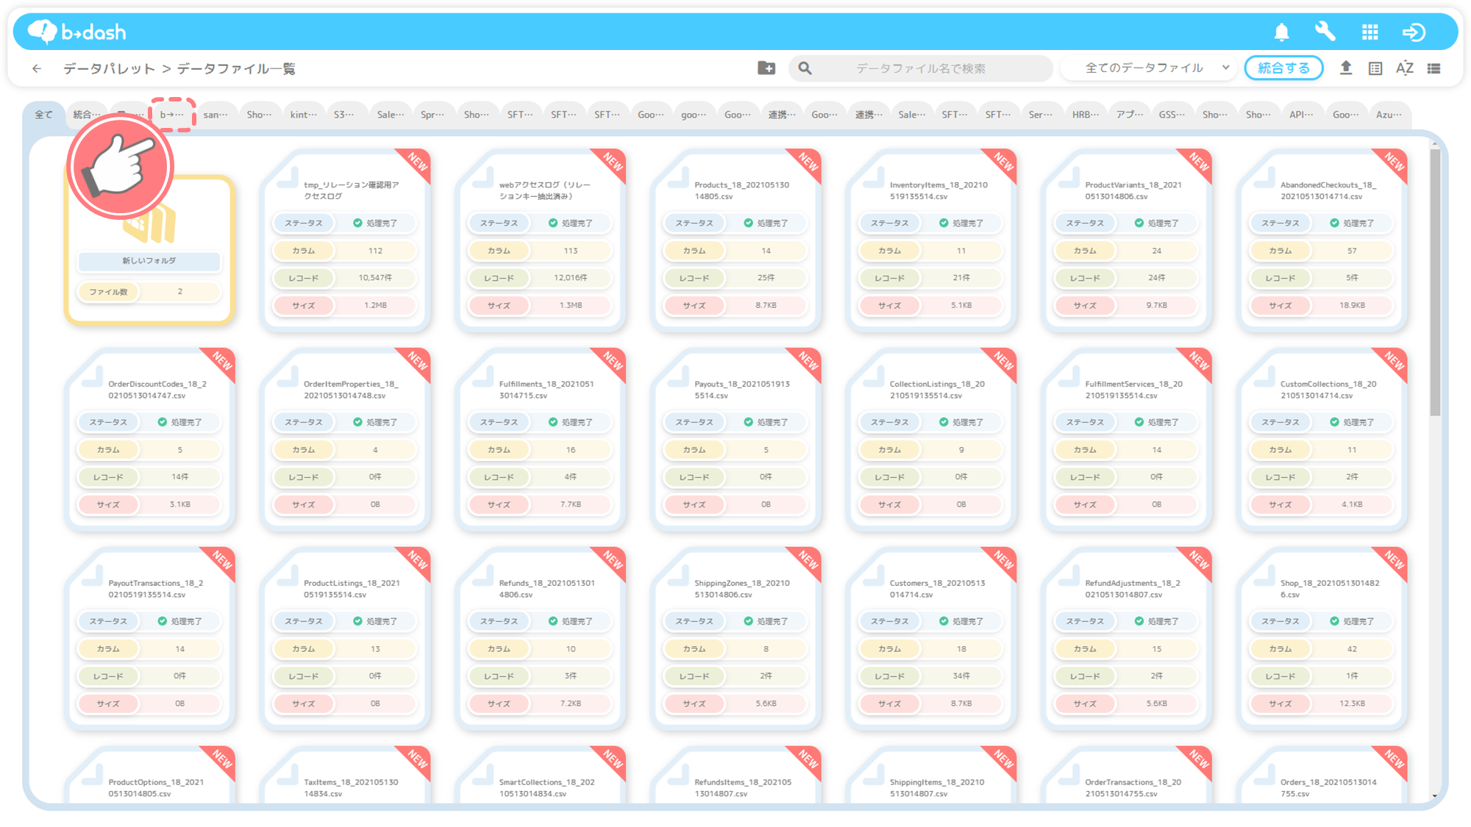Open the AbandonedCheckouts_18 csv card

[1322, 241]
